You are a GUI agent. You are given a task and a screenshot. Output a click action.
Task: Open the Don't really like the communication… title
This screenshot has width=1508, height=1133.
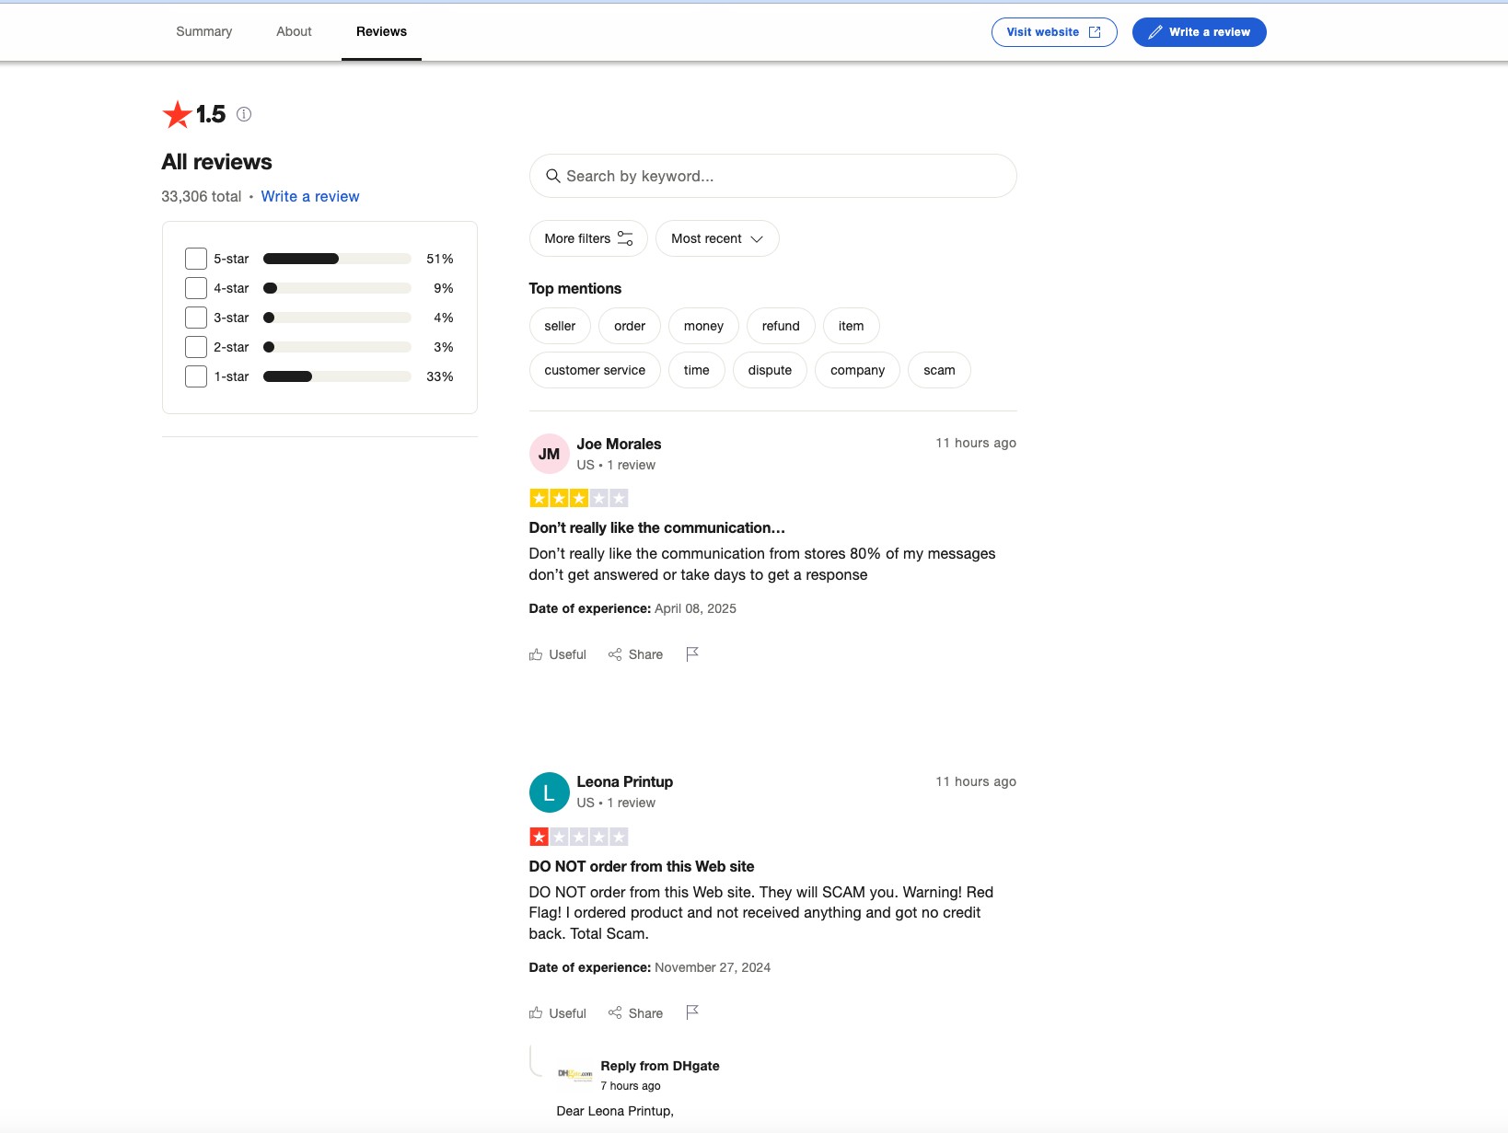pos(657,527)
